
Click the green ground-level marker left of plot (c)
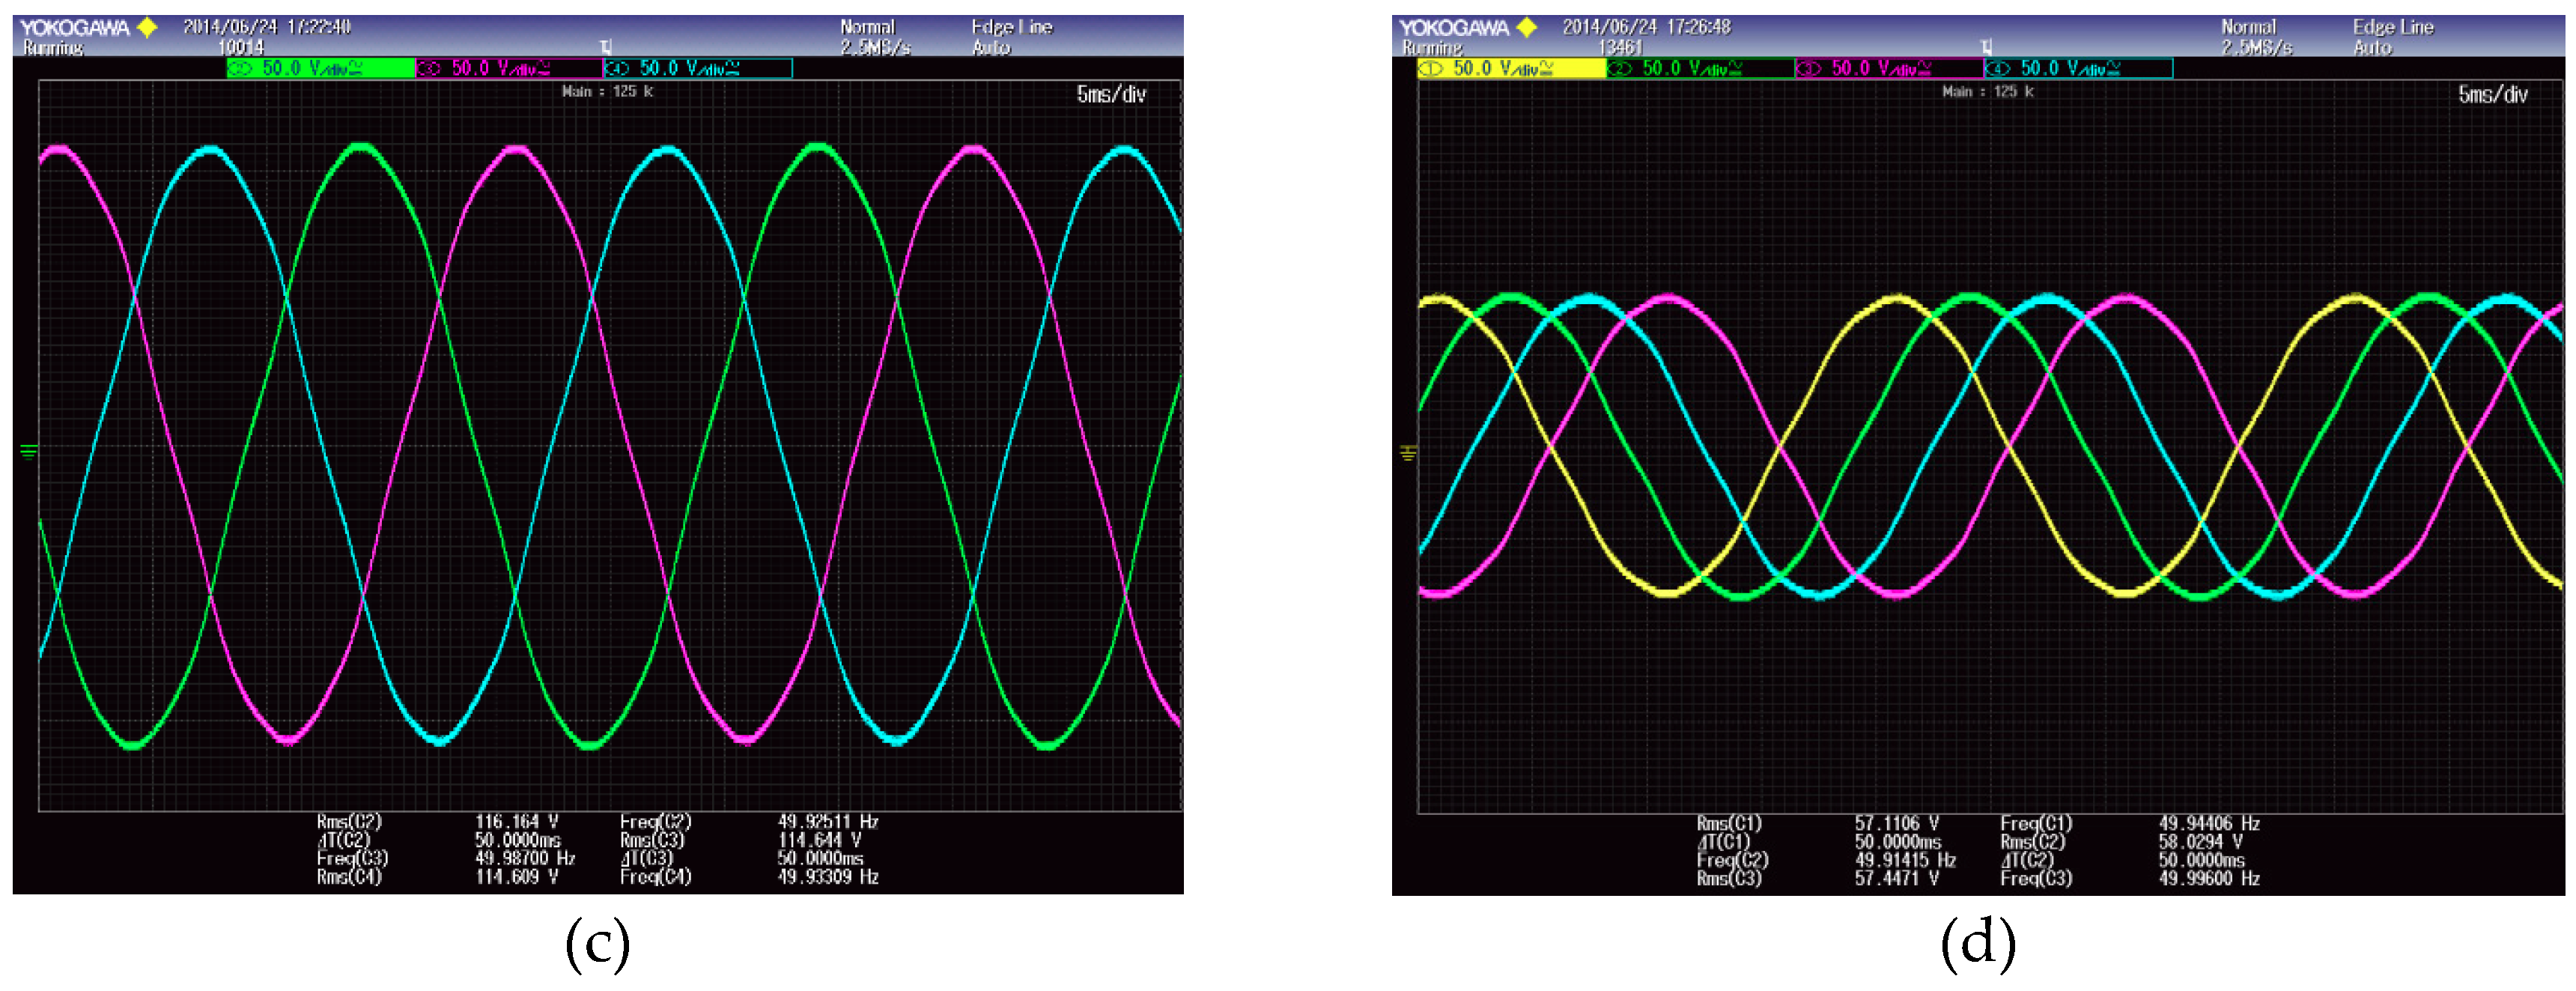pos(28,452)
